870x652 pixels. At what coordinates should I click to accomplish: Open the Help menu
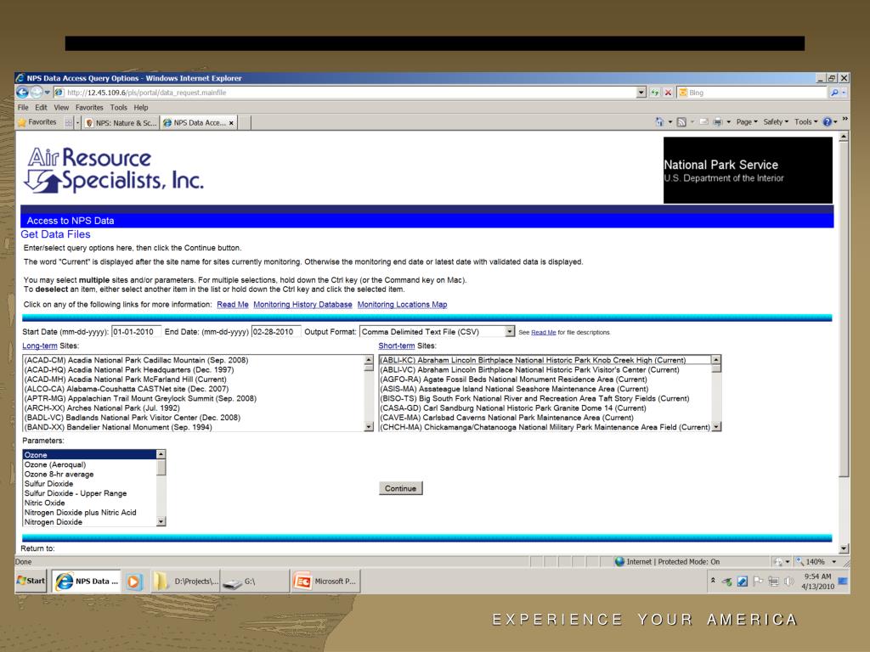141,108
